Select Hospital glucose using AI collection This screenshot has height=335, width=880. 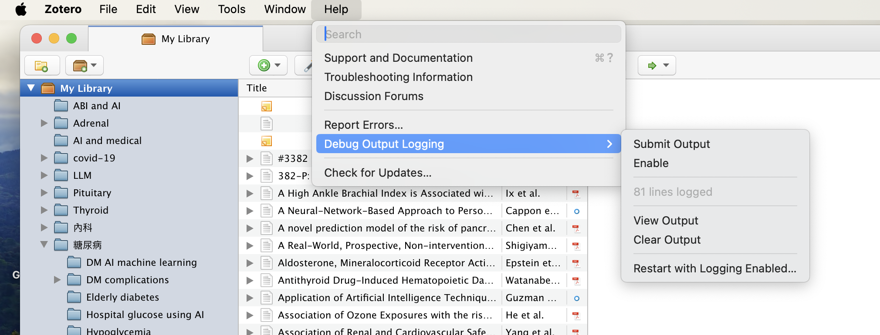point(145,315)
